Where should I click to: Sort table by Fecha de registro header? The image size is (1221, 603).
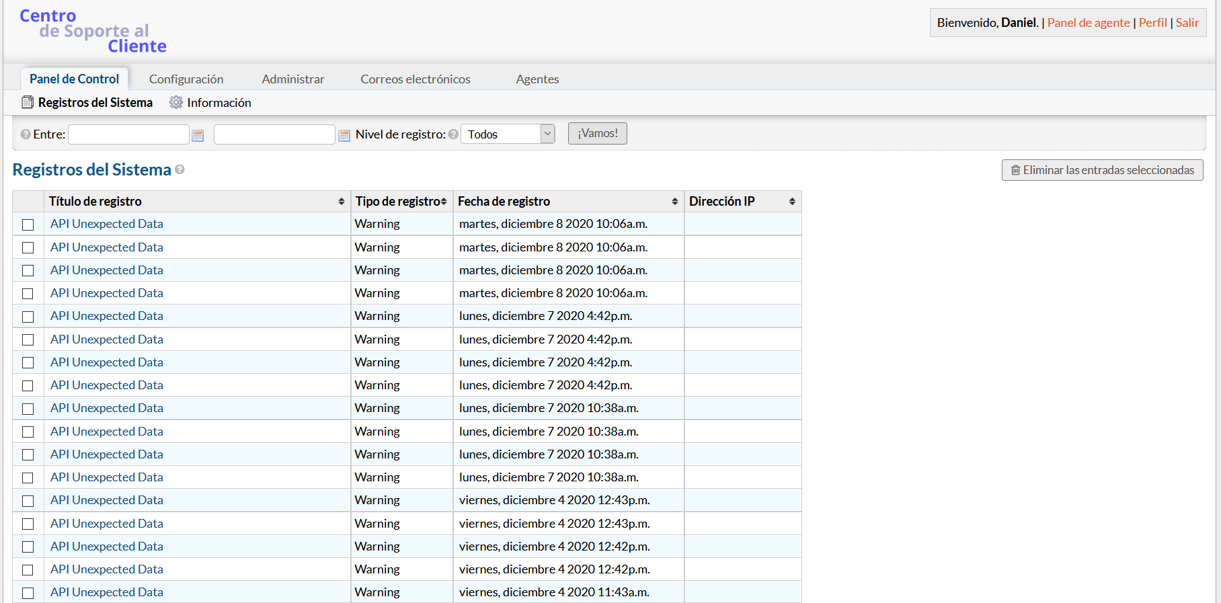point(567,202)
